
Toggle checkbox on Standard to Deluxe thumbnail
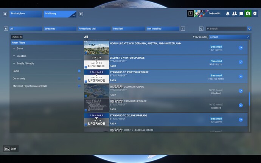click(86, 125)
